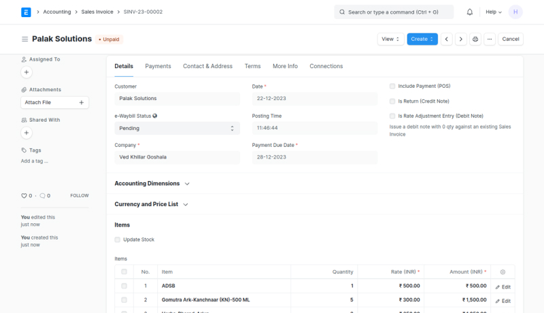
Task: Open user avatar H menu
Action: coord(515,12)
